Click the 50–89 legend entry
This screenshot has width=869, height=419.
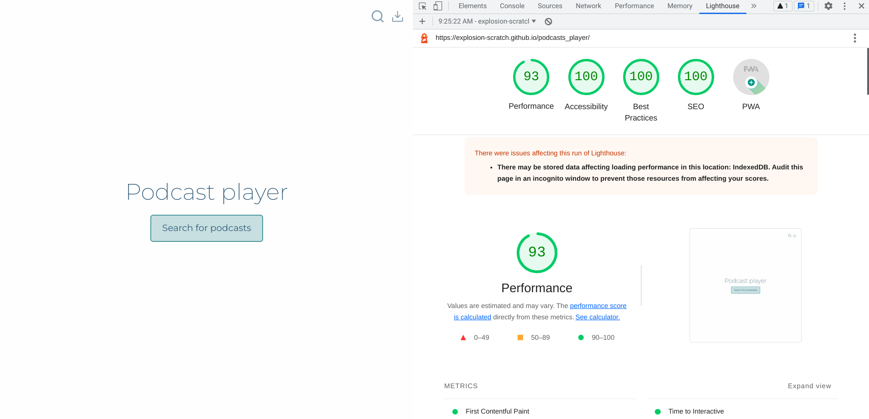coord(533,337)
